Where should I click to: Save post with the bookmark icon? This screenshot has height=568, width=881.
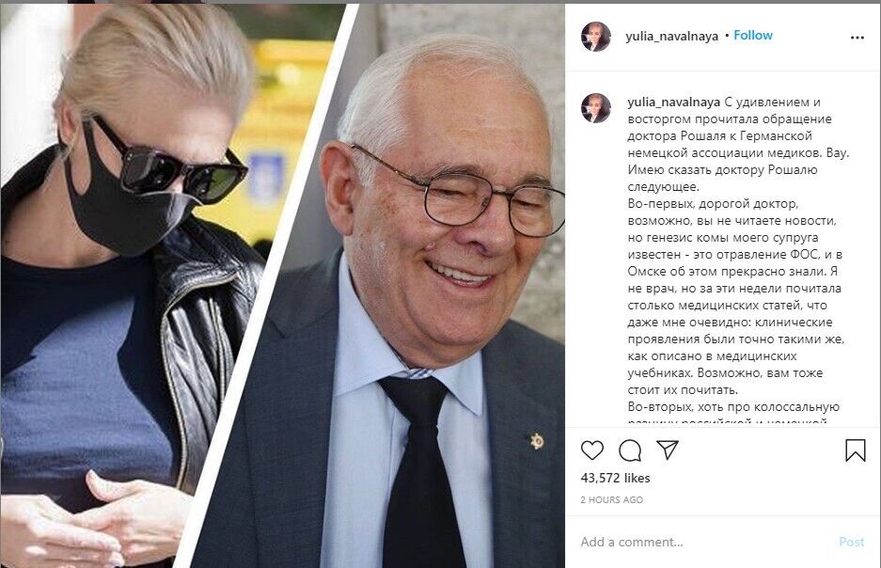856,450
